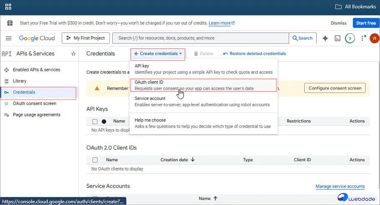Open My First Project selector
This screenshot has height=205, width=380.
pyautogui.click(x=86, y=38)
